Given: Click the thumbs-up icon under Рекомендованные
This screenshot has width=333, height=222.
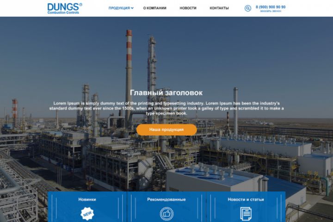Looking at the screenshot, I should pos(166,214).
